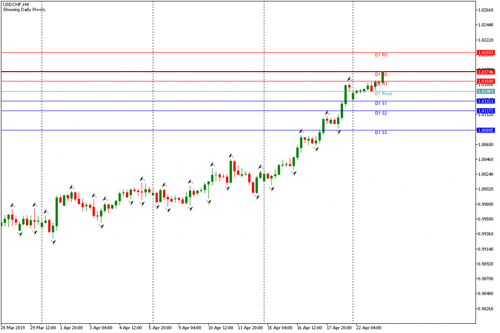Click the blue 1.00885 price tag
Image resolution: width=500 pixels, height=333 pixels.
(486, 130)
